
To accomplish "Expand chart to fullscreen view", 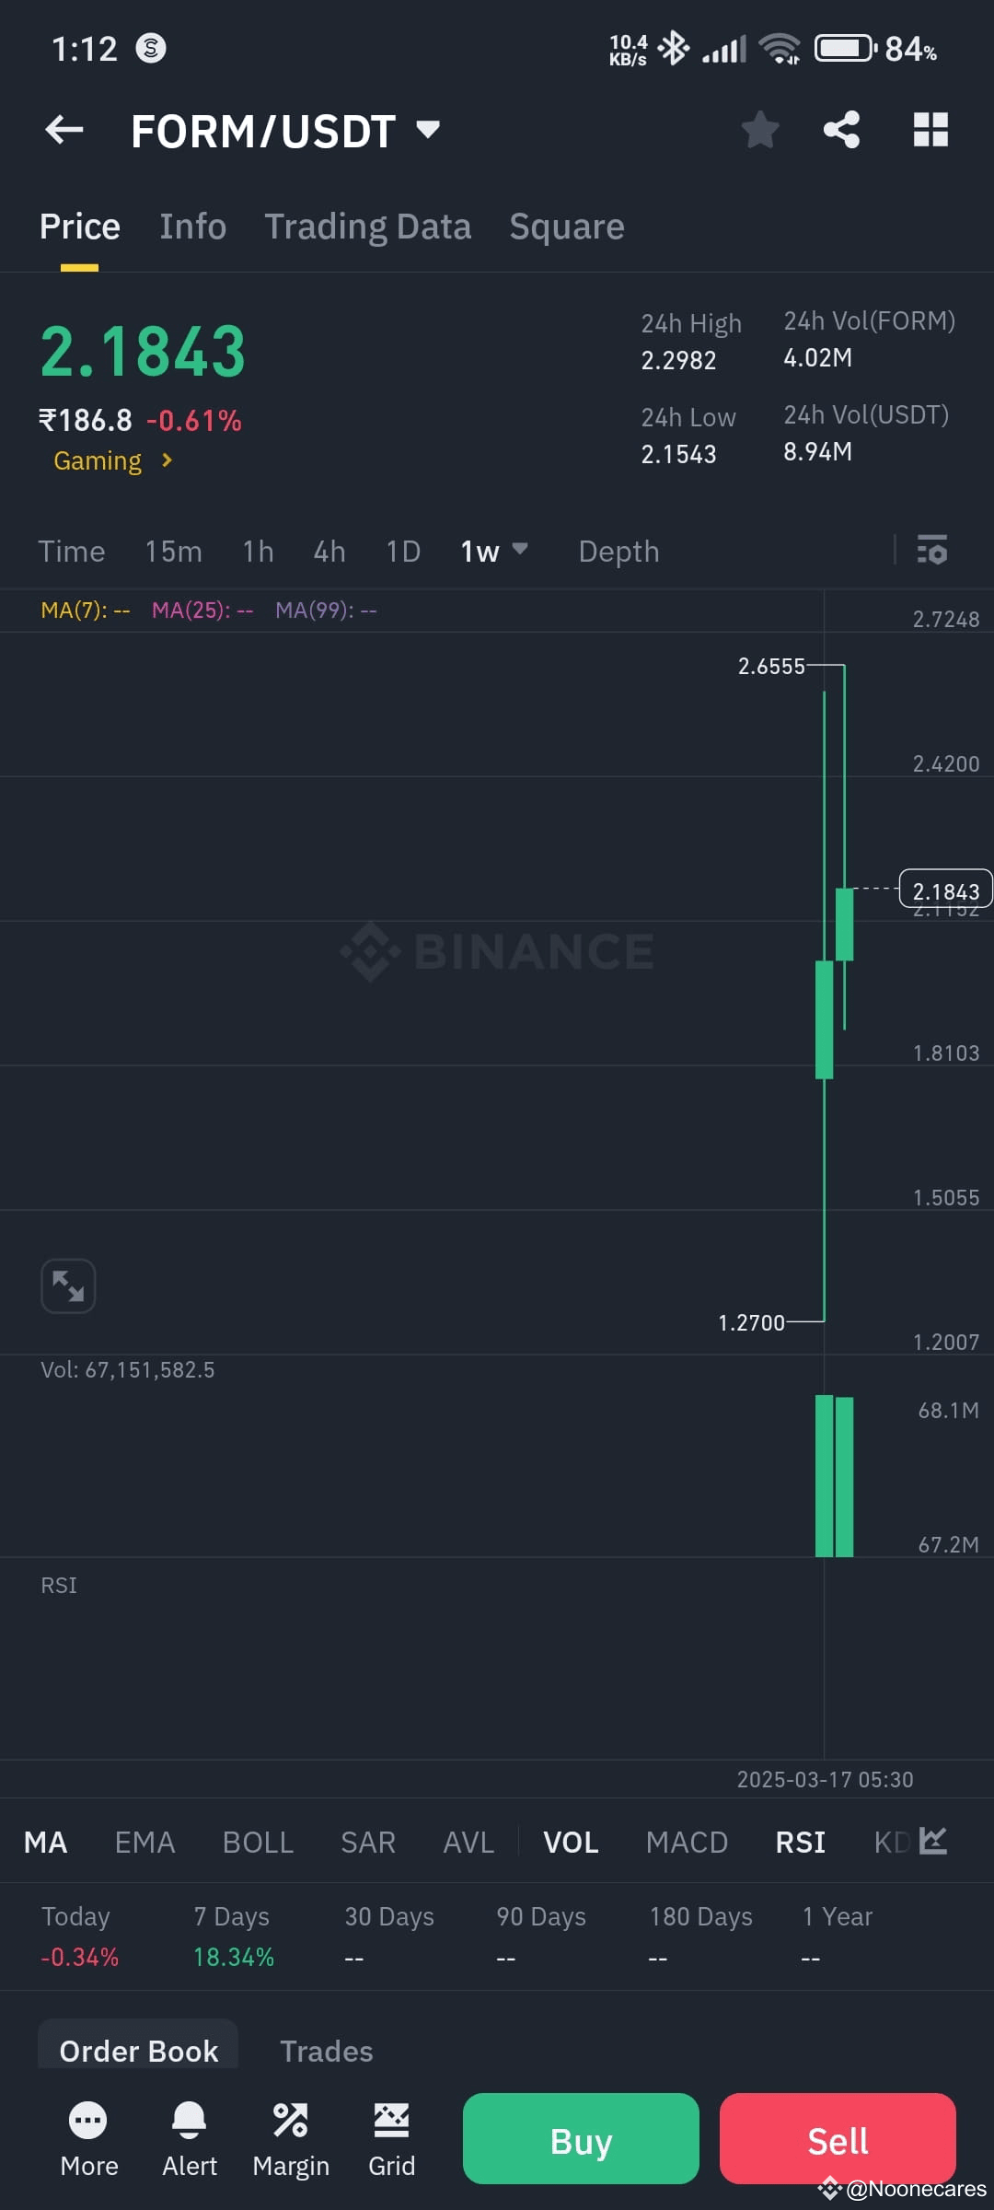I will [68, 1285].
